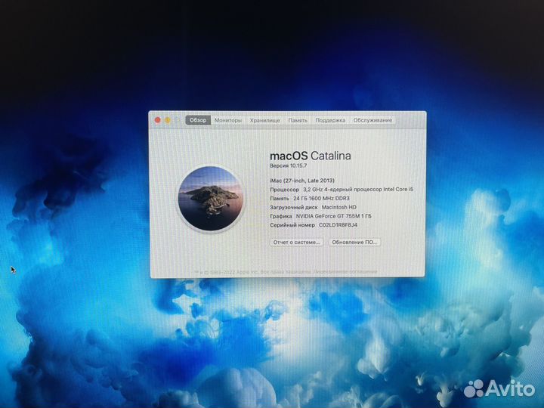The image size is (544, 408).
Task: Click the macOS Catalina island image
Action: point(210,199)
